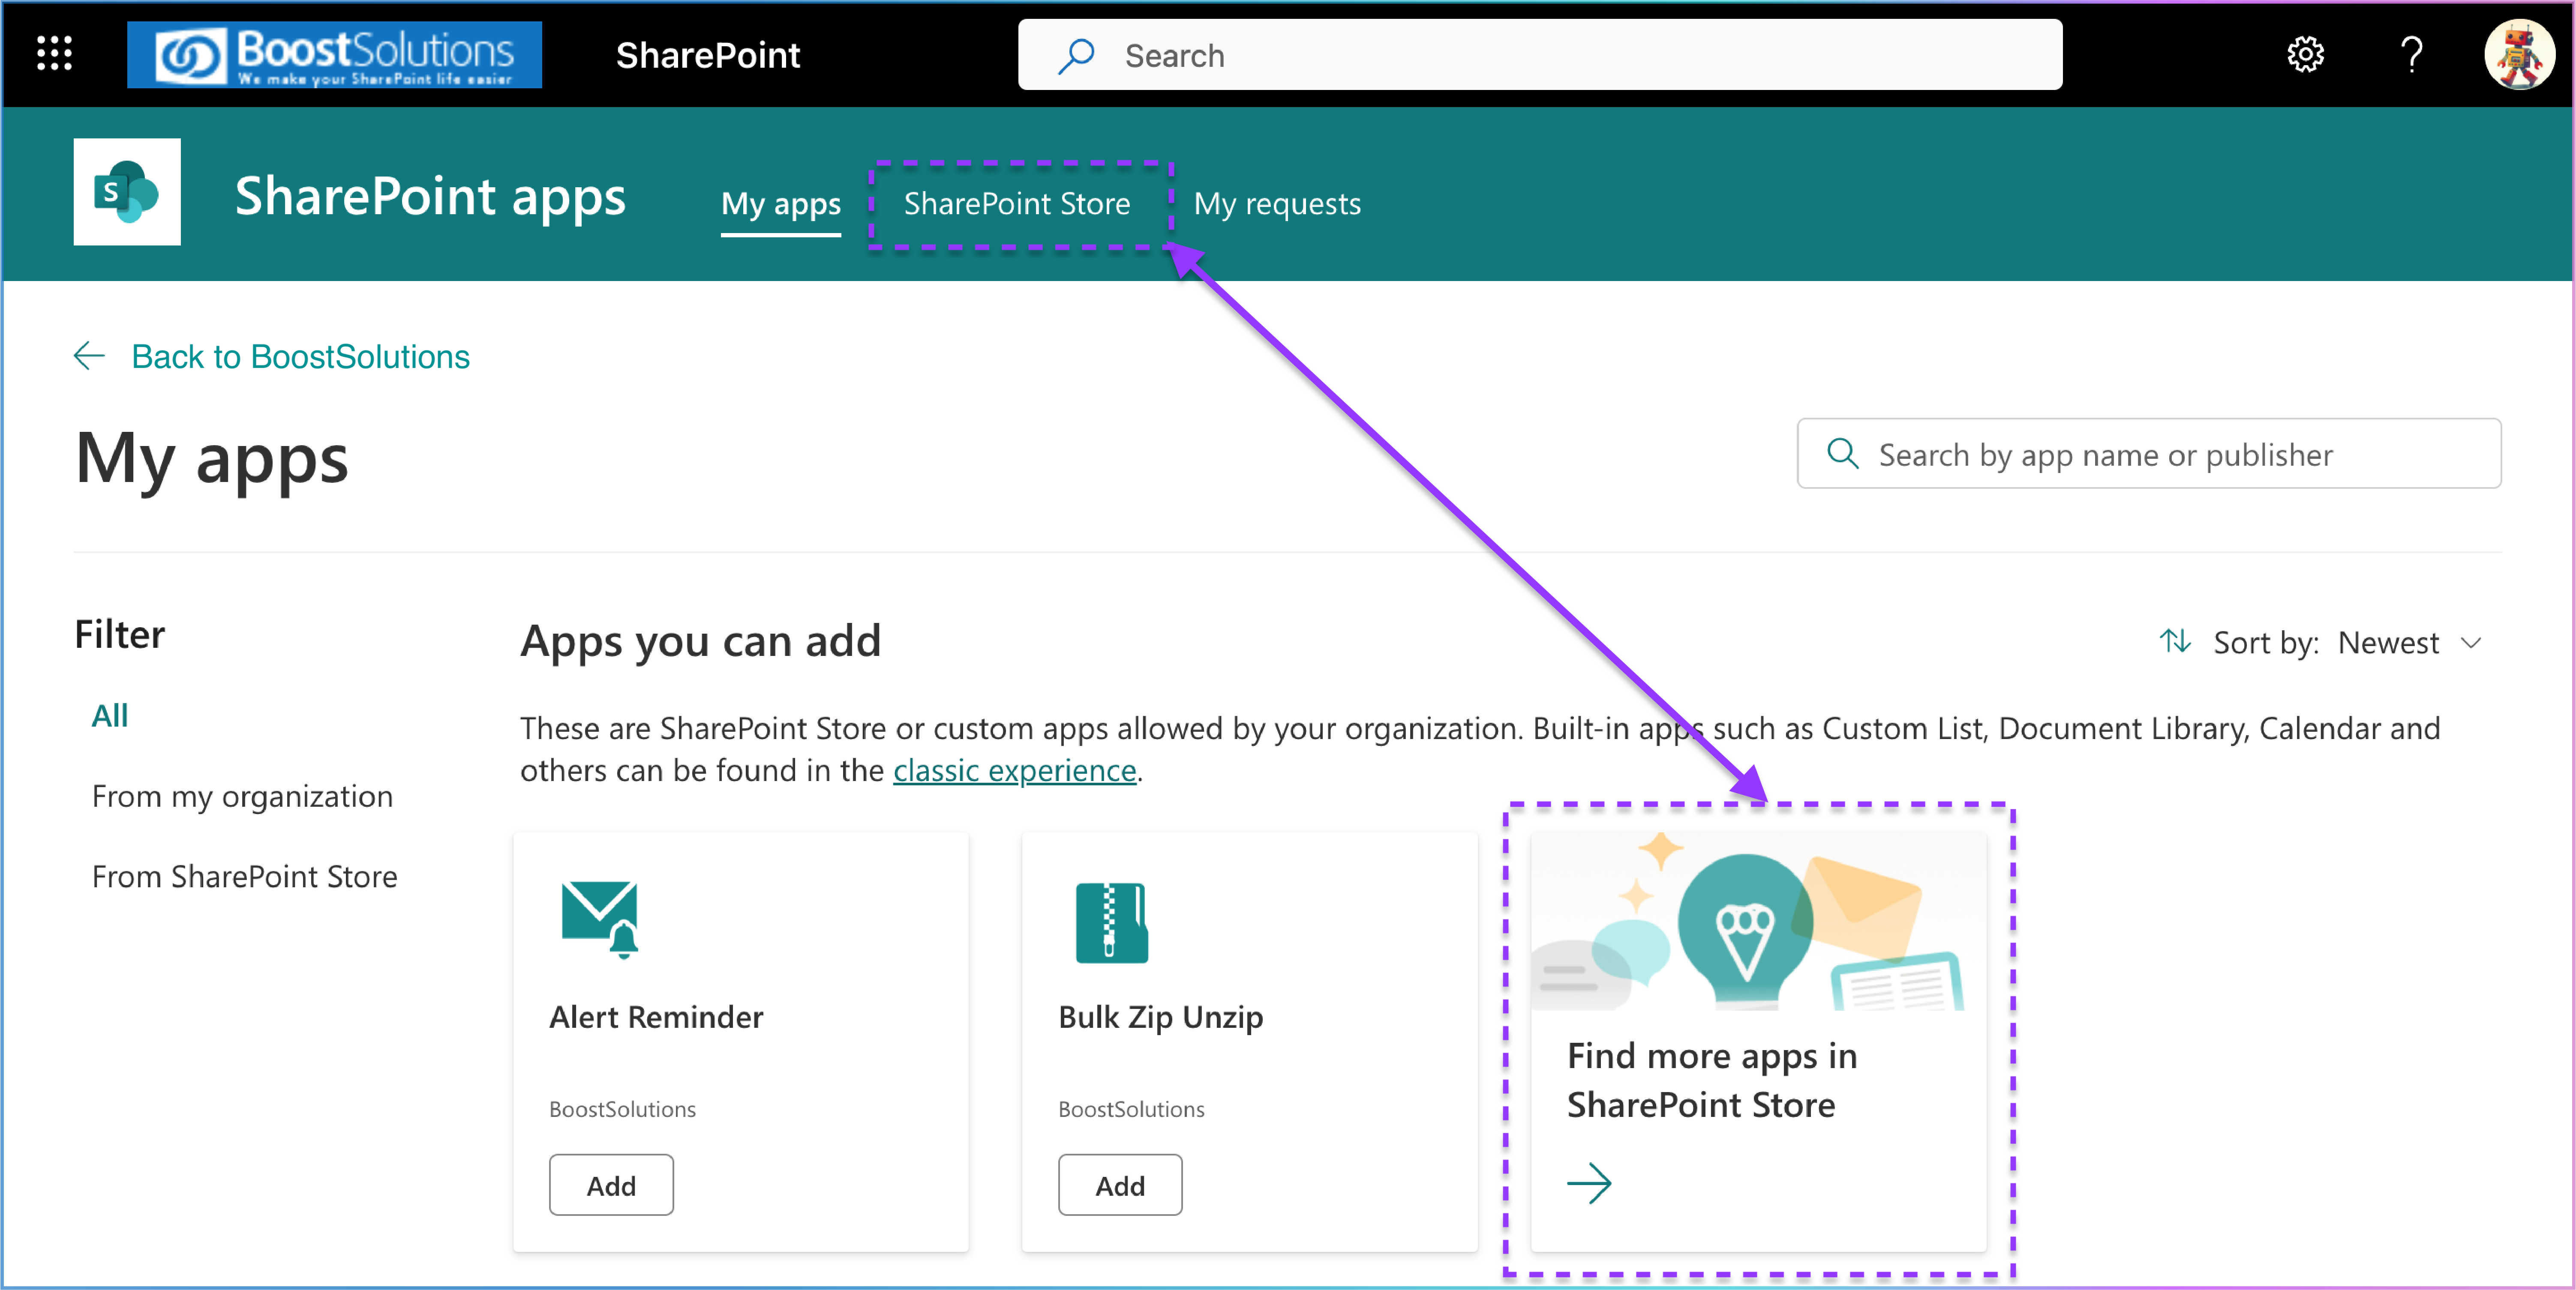Focus the top Search box
Image resolution: width=2576 pixels, height=1290 pixels.
click(x=1540, y=55)
